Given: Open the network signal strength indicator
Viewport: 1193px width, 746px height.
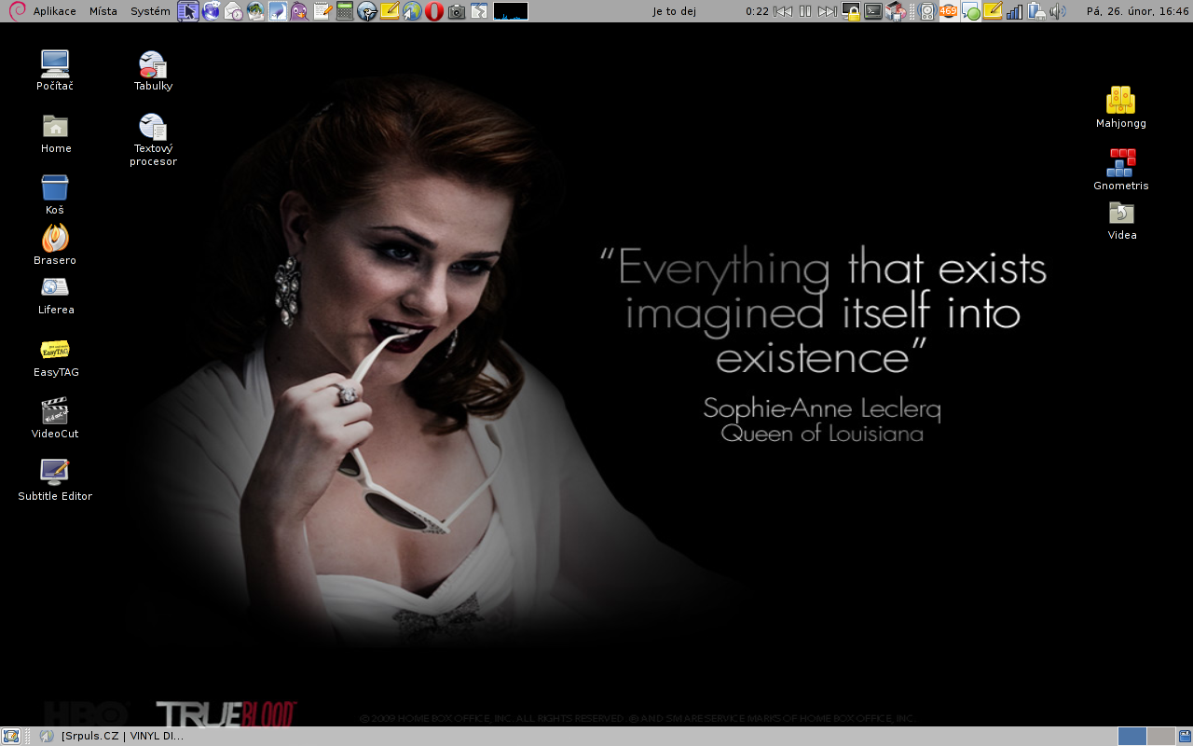Looking at the screenshot, I should 1014,11.
